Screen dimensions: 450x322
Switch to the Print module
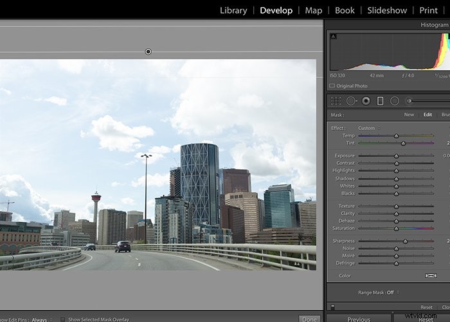429,10
